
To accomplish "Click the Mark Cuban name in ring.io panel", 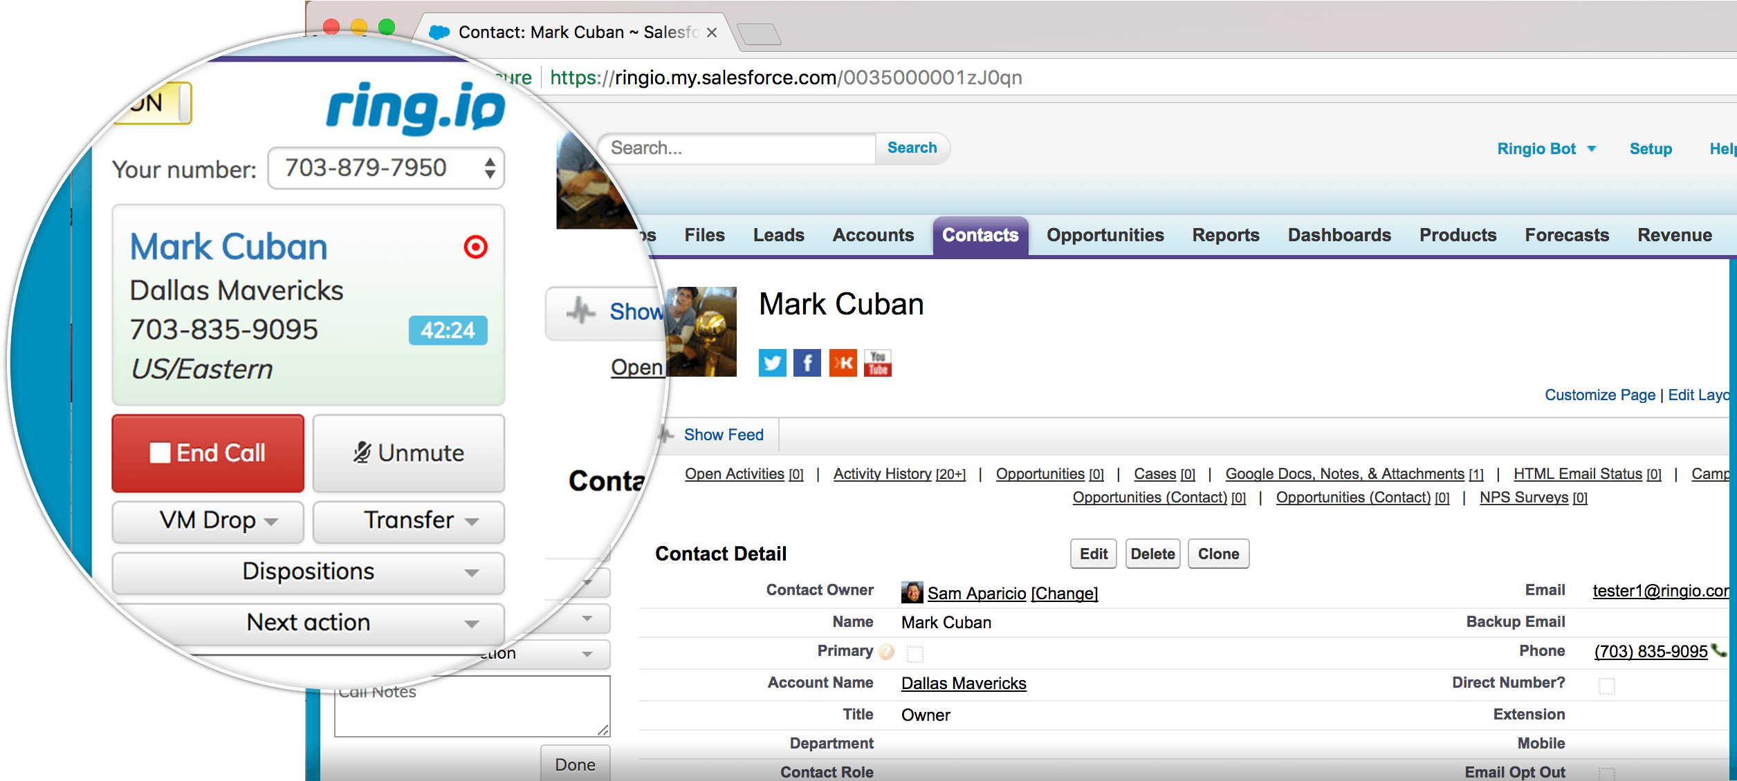I will coord(229,247).
